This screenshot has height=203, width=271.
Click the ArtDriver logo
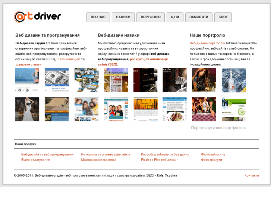click(38, 17)
